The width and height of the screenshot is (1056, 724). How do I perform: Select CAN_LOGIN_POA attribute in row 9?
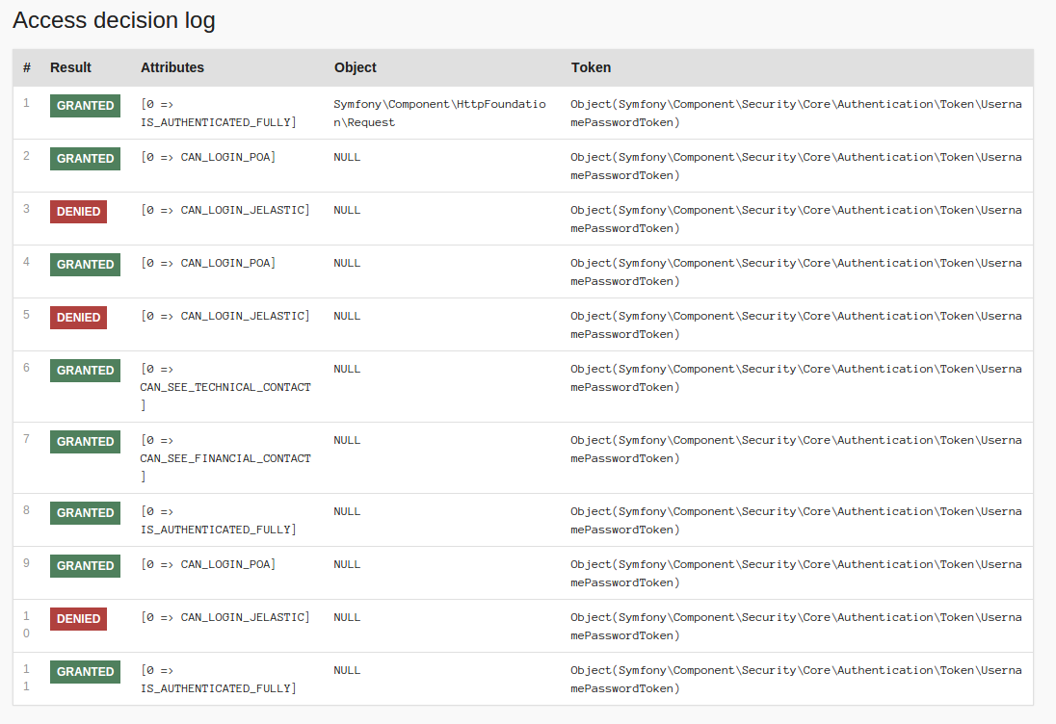[x=208, y=564]
